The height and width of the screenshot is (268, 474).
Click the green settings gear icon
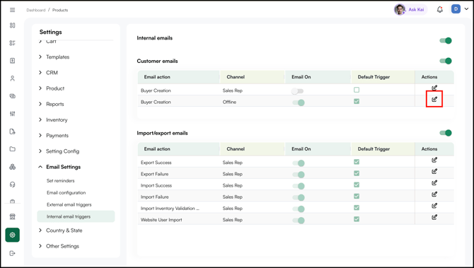(13, 235)
